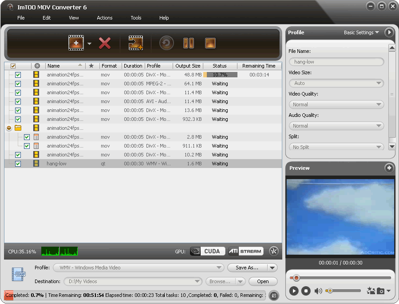Click the CUDA GPU button
The image size is (399, 304).
coord(208,251)
